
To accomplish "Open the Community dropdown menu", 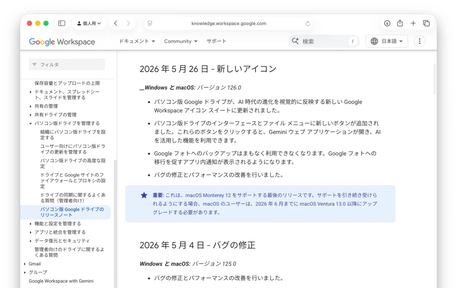I will pos(181,41).
